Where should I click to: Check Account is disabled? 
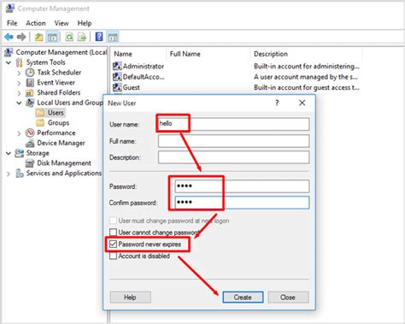pyautogui.click(x=113, y=256)
